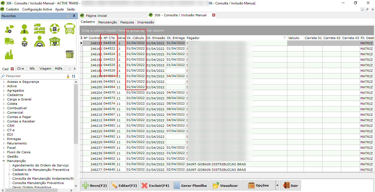Open the Configuração Active menu
The width and height of the screenshot is (375, 192).
(x=37, y=9)
